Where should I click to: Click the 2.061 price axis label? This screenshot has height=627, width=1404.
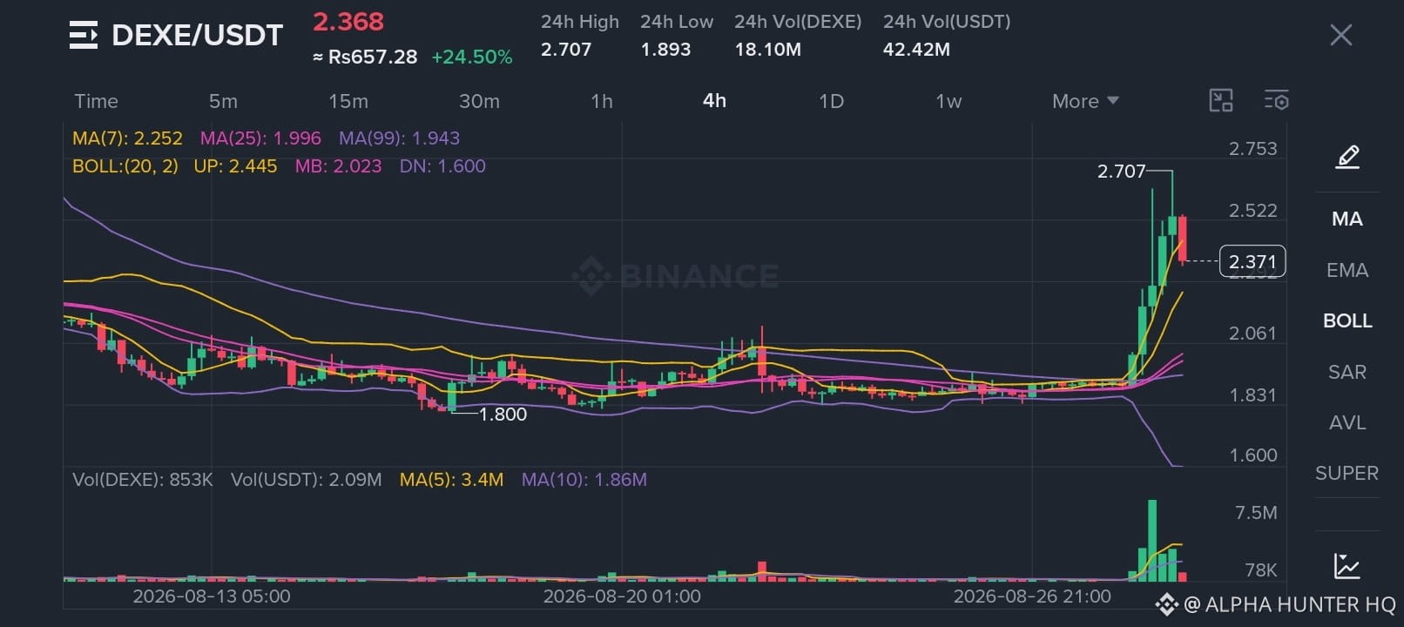pos(1252,334)
